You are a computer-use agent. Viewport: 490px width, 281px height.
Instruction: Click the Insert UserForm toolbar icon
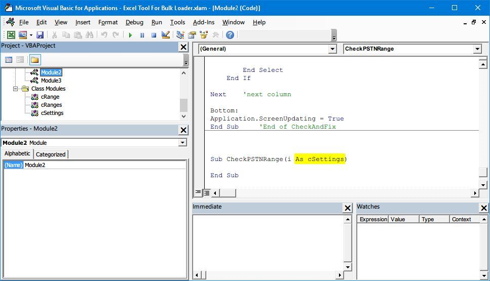click(23, 34)
